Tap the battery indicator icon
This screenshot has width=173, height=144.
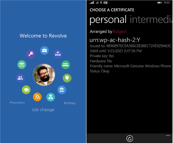[160, 3]
